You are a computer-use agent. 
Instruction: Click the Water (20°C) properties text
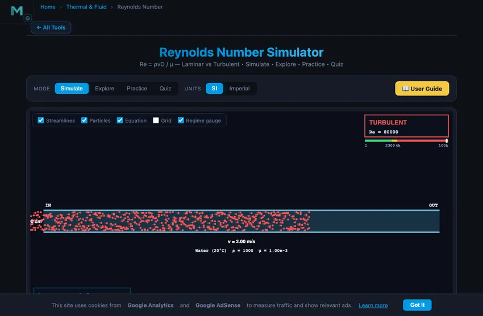pos(241,251)
